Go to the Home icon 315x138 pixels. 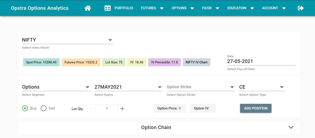point(88,8)
